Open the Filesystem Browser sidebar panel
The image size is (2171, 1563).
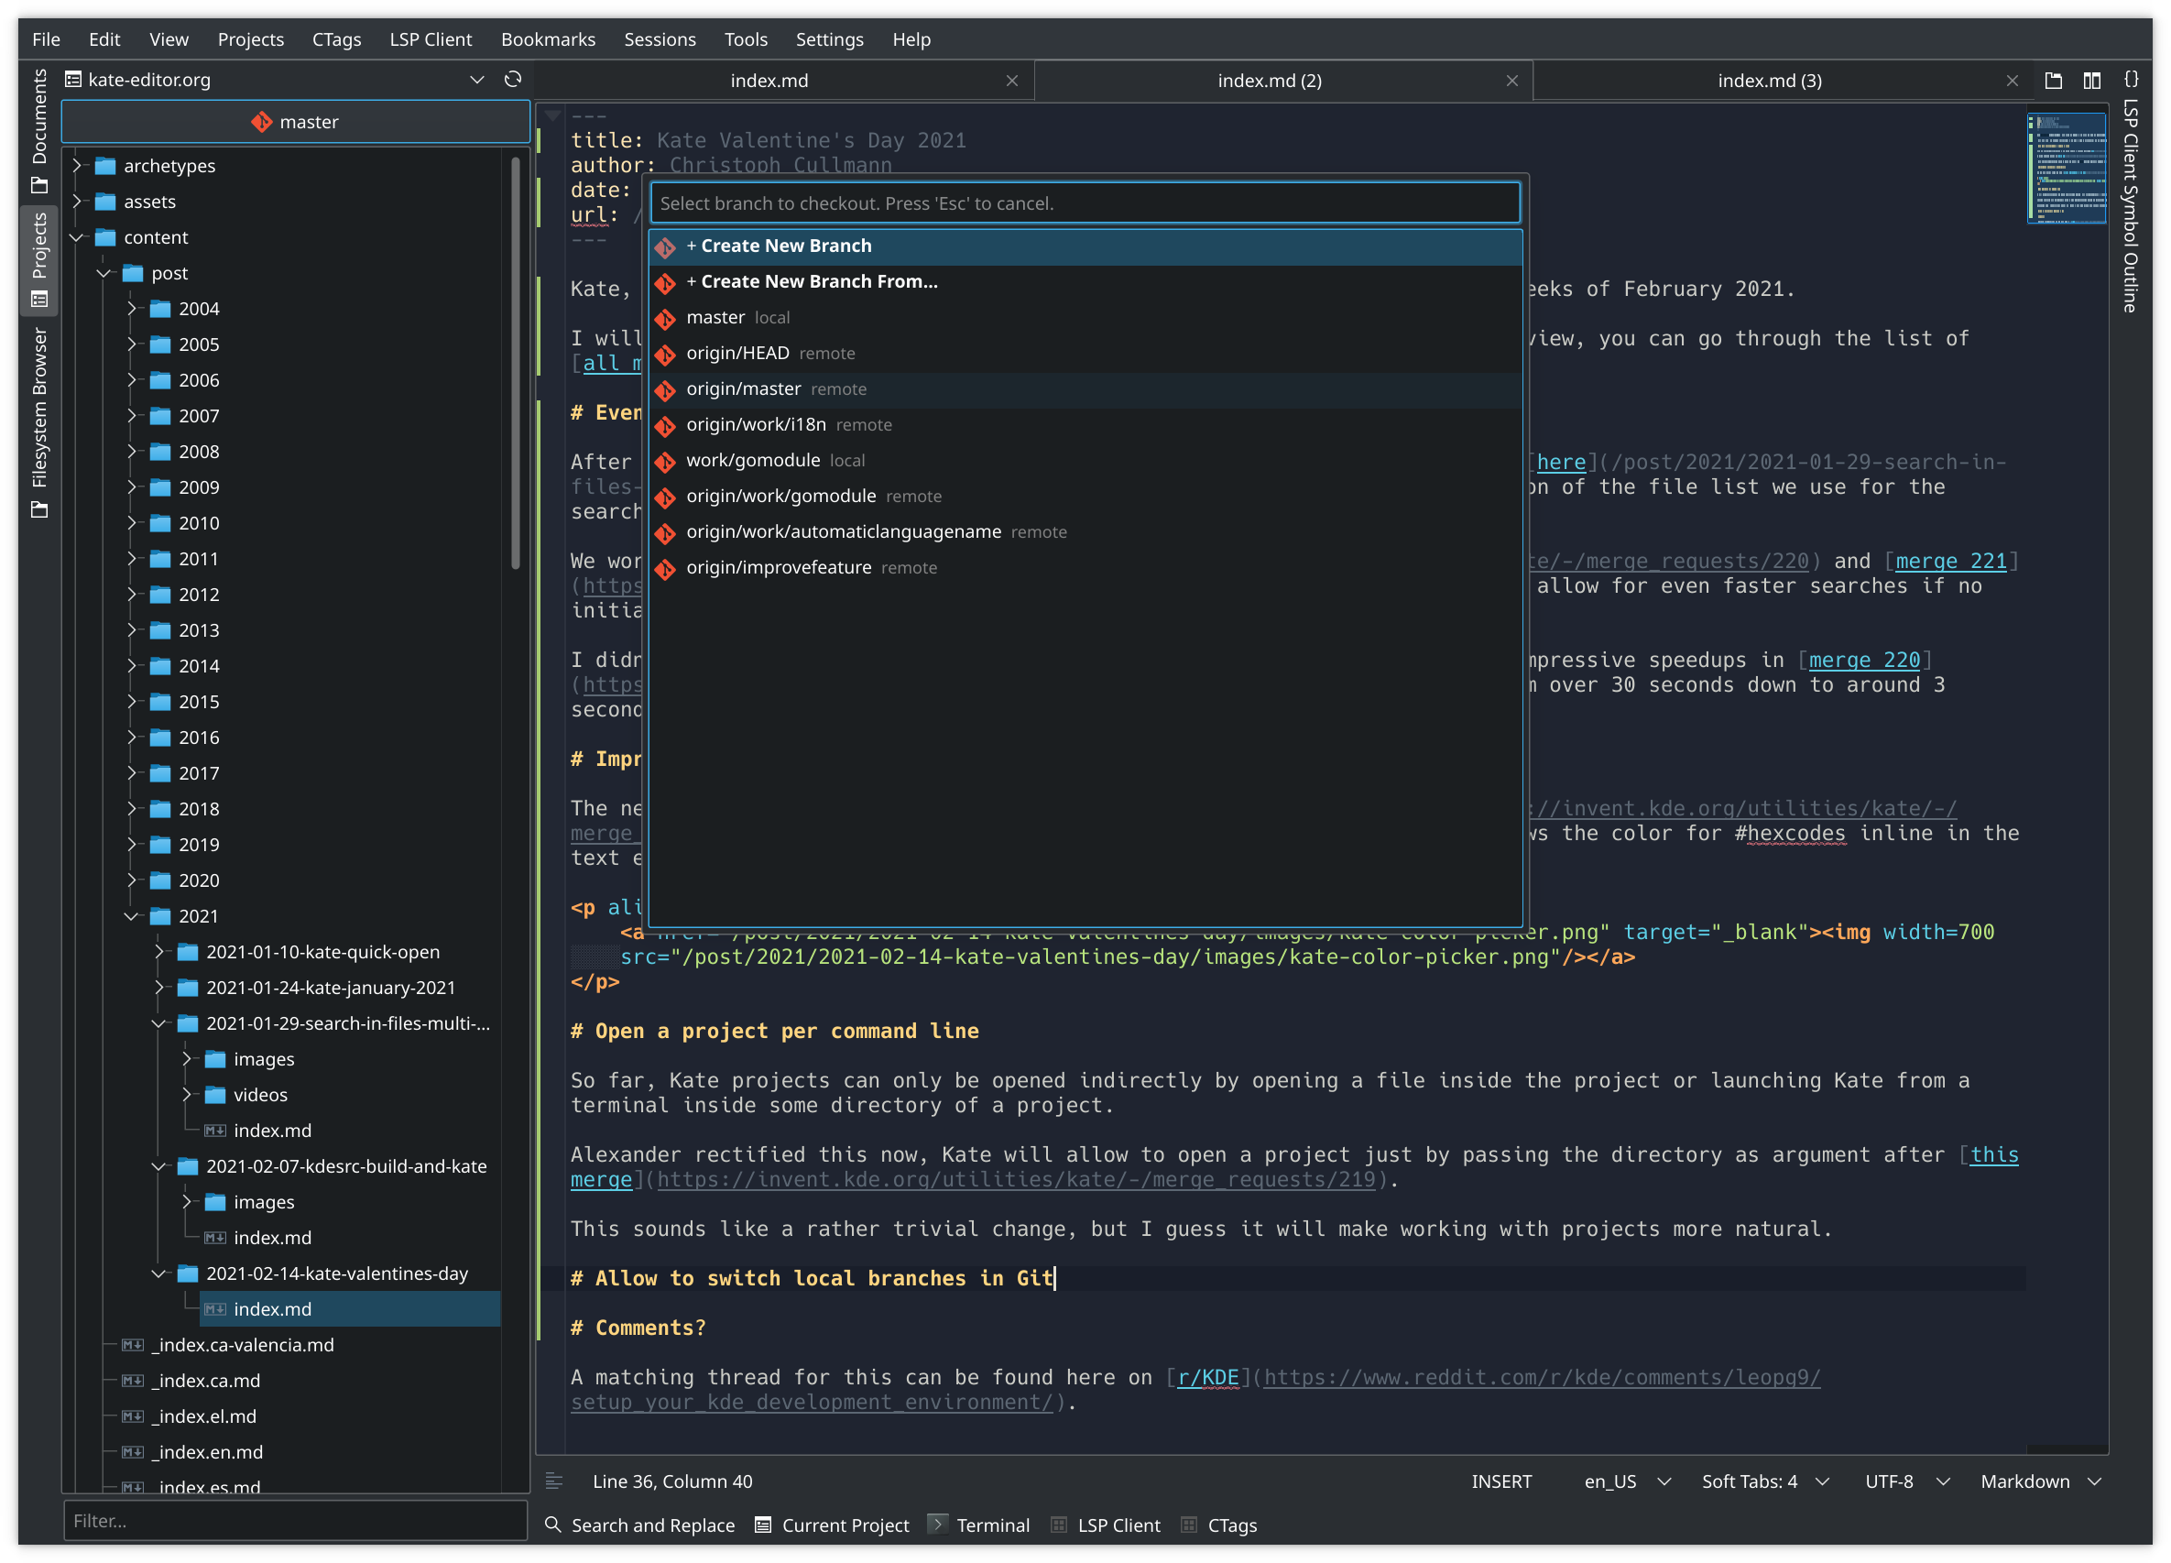click(39, 421)
